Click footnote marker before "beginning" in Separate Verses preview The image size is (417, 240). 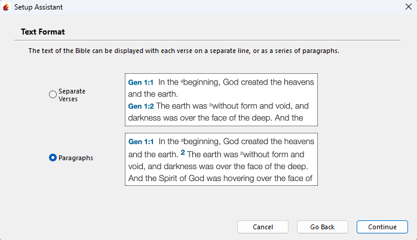182,81
